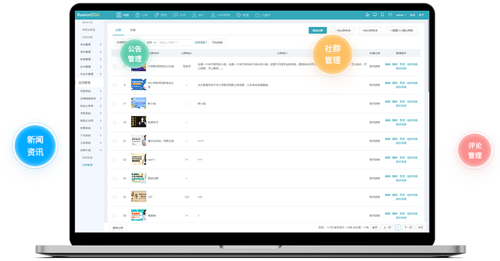
Task: Click the mobile phone icon in header
Action: pyautogui.click(x=382, y=14)
